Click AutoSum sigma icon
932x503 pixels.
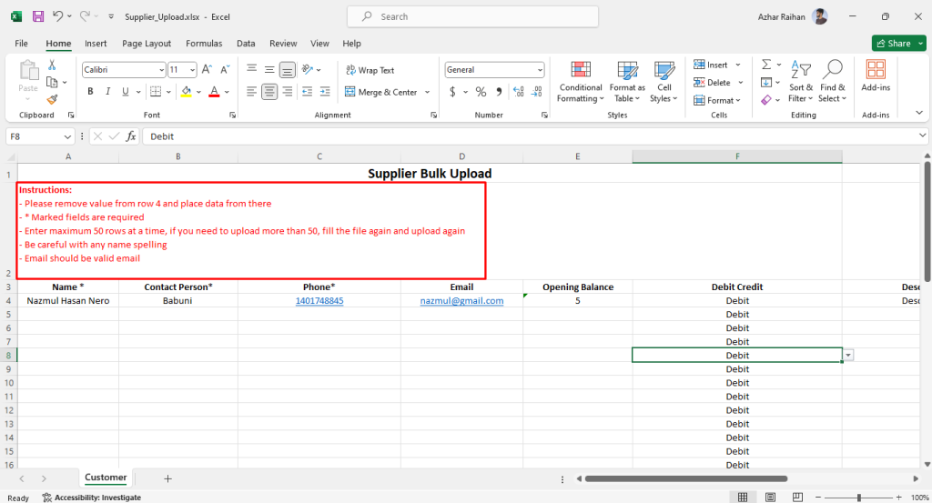point(766,65)
